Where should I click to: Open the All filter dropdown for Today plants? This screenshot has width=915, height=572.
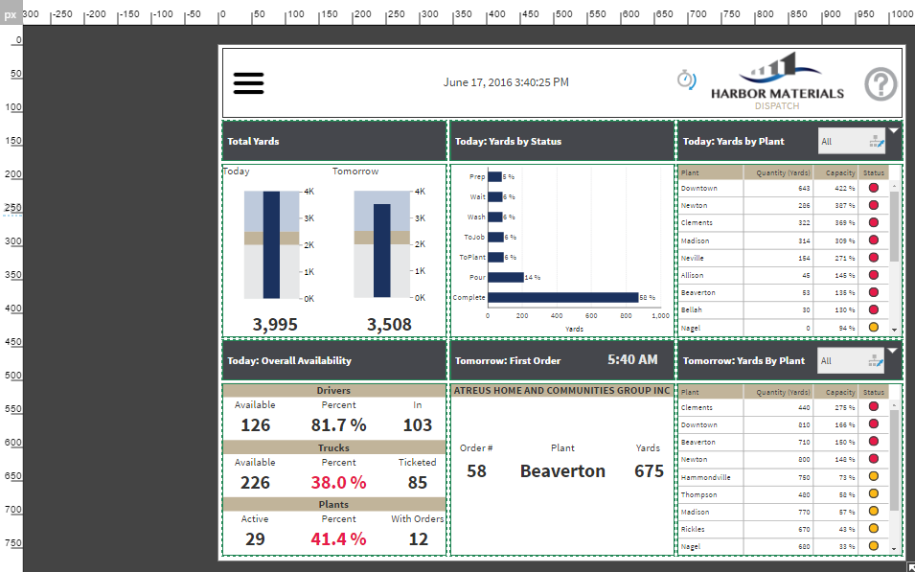852,141
